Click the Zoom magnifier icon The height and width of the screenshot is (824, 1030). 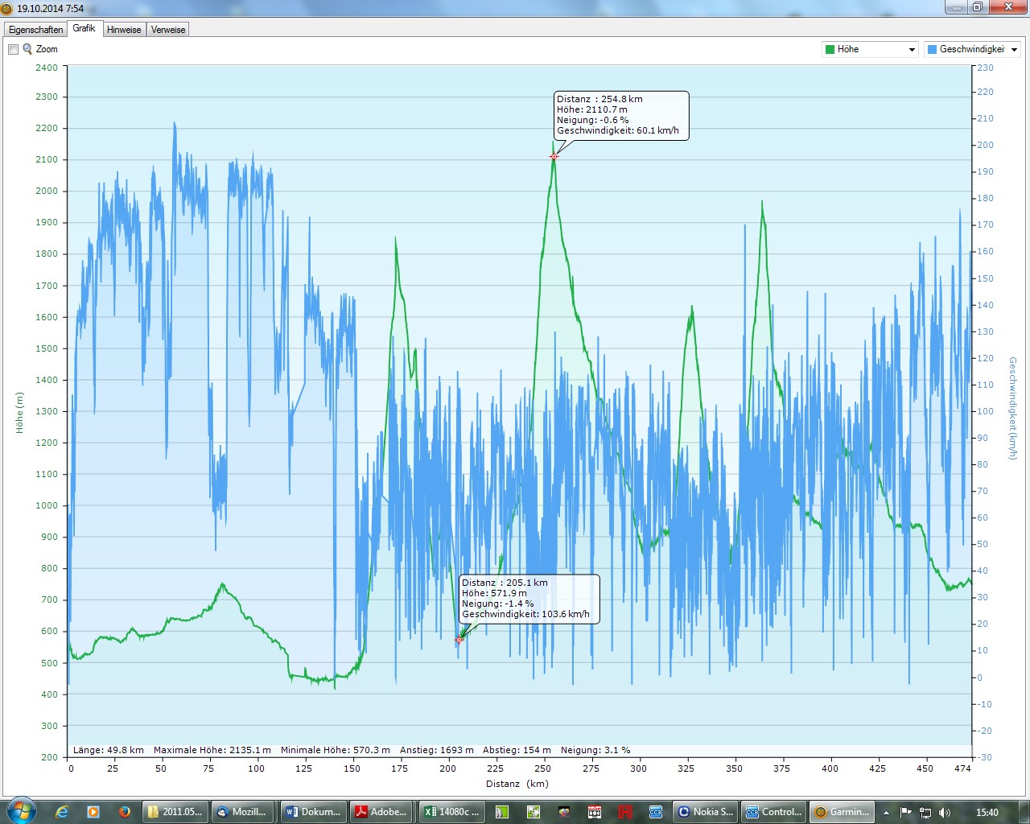27,49
